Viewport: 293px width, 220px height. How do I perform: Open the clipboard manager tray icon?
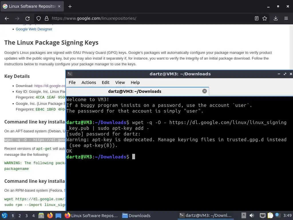pyautogui.click(x=270, y=215)
